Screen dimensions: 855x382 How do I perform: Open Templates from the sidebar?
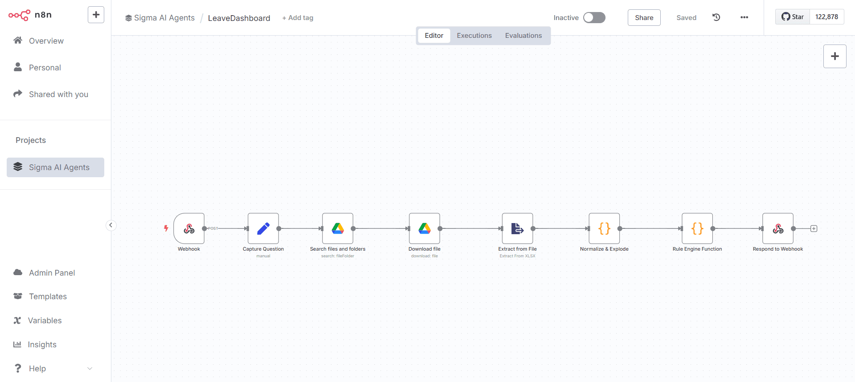[48, 297]
